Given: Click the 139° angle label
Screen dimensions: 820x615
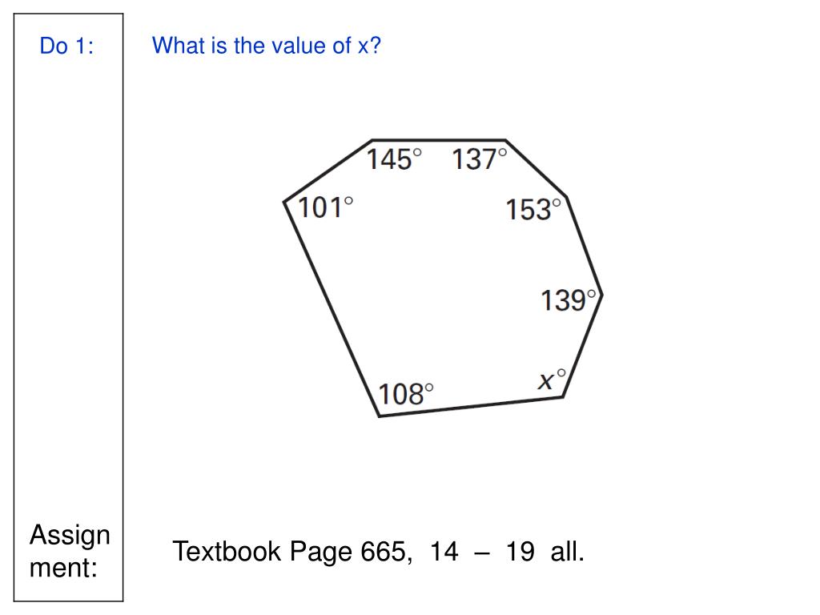Looking at the screenshot, I should click(569, 301).
